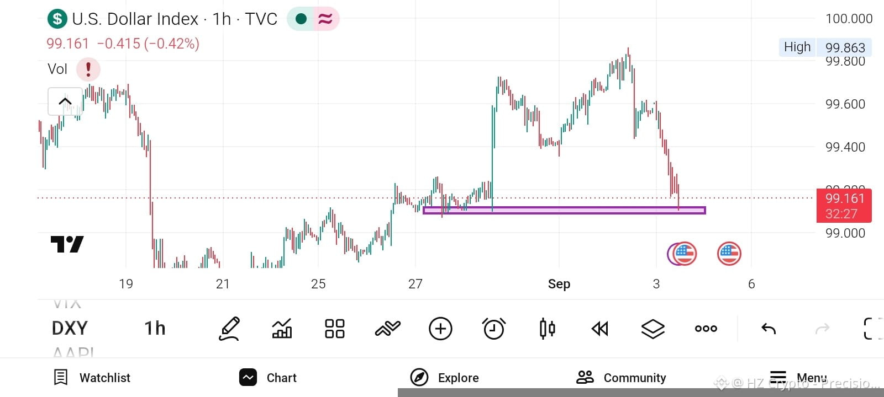884x397 pixels.
Task: Change chart type with the candlestick icon
Action: (547, 329)
